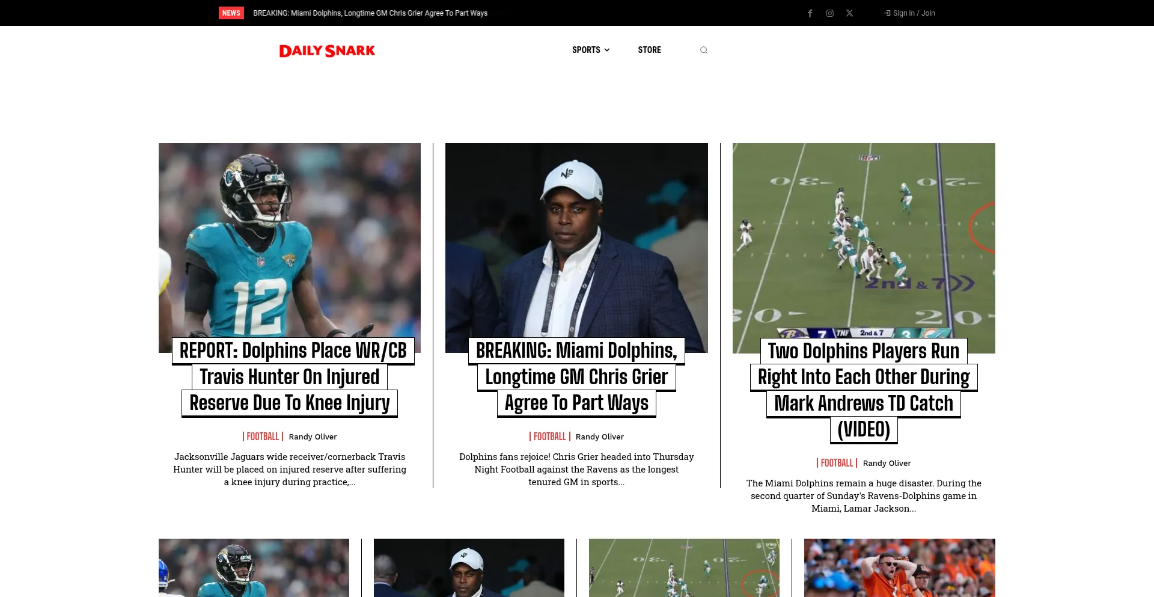Open the Facebook social icon
Viewport: 1154px width, 597px height.
tap(810, 13)
